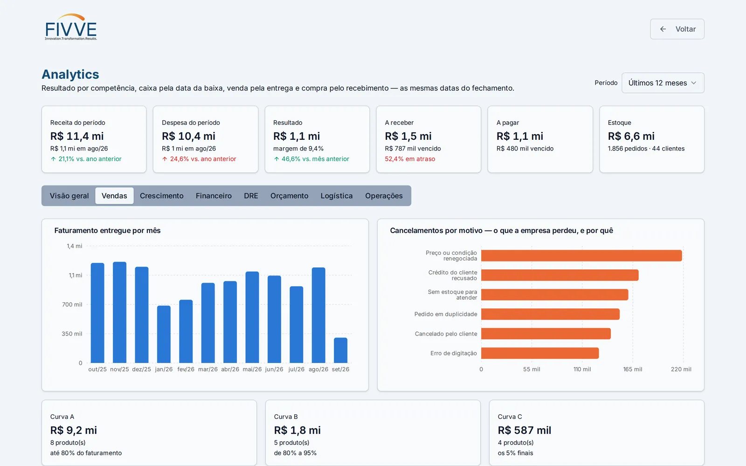
Task: Click 'R$ 480 mil vencido' text
Action: point(525,149)
